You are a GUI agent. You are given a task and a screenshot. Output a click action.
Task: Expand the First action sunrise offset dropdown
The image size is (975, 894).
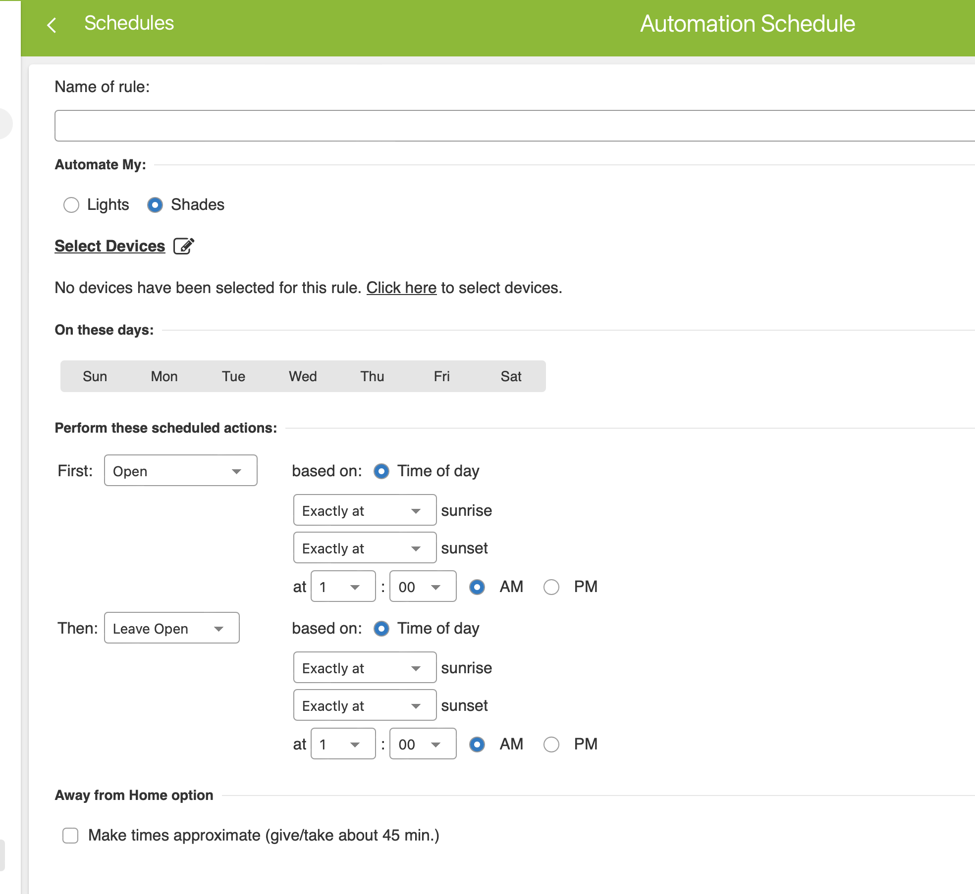point(365,510)
